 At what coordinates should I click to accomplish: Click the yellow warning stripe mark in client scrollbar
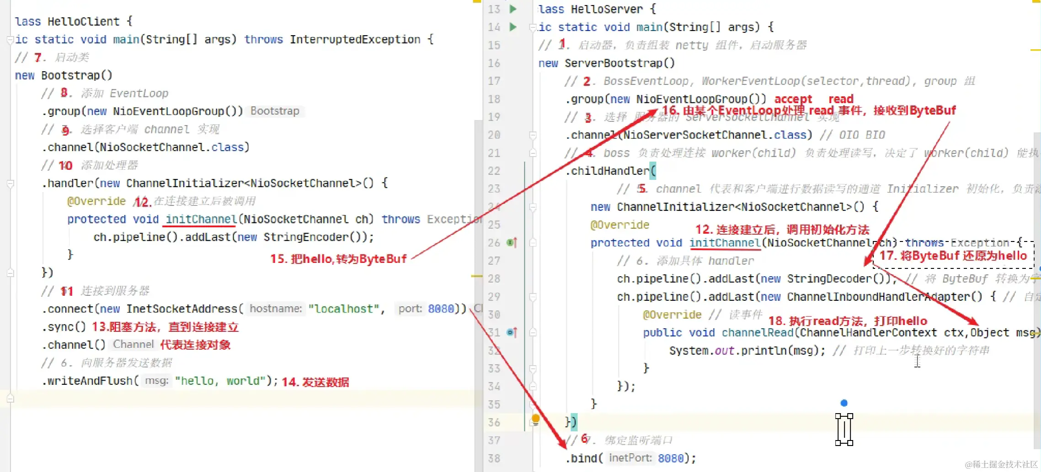(x=477, y=276)
